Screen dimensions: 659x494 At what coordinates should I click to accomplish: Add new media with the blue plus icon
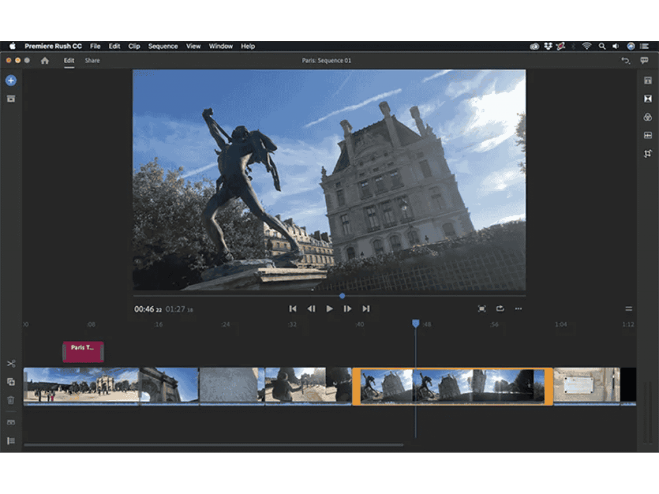[10, 80]
